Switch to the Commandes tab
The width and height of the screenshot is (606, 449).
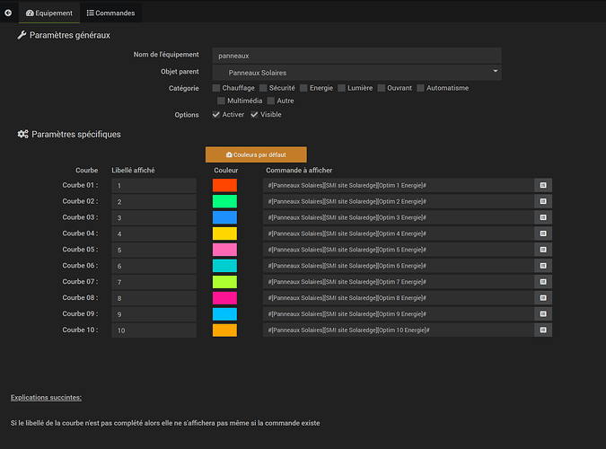[110, 13]
